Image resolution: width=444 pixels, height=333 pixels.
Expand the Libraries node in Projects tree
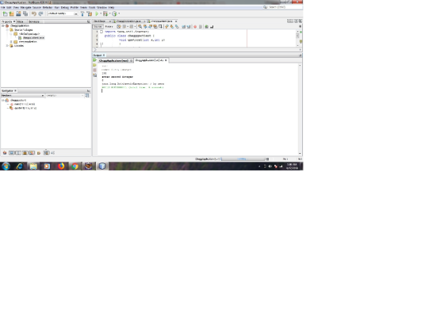[7, 46]
